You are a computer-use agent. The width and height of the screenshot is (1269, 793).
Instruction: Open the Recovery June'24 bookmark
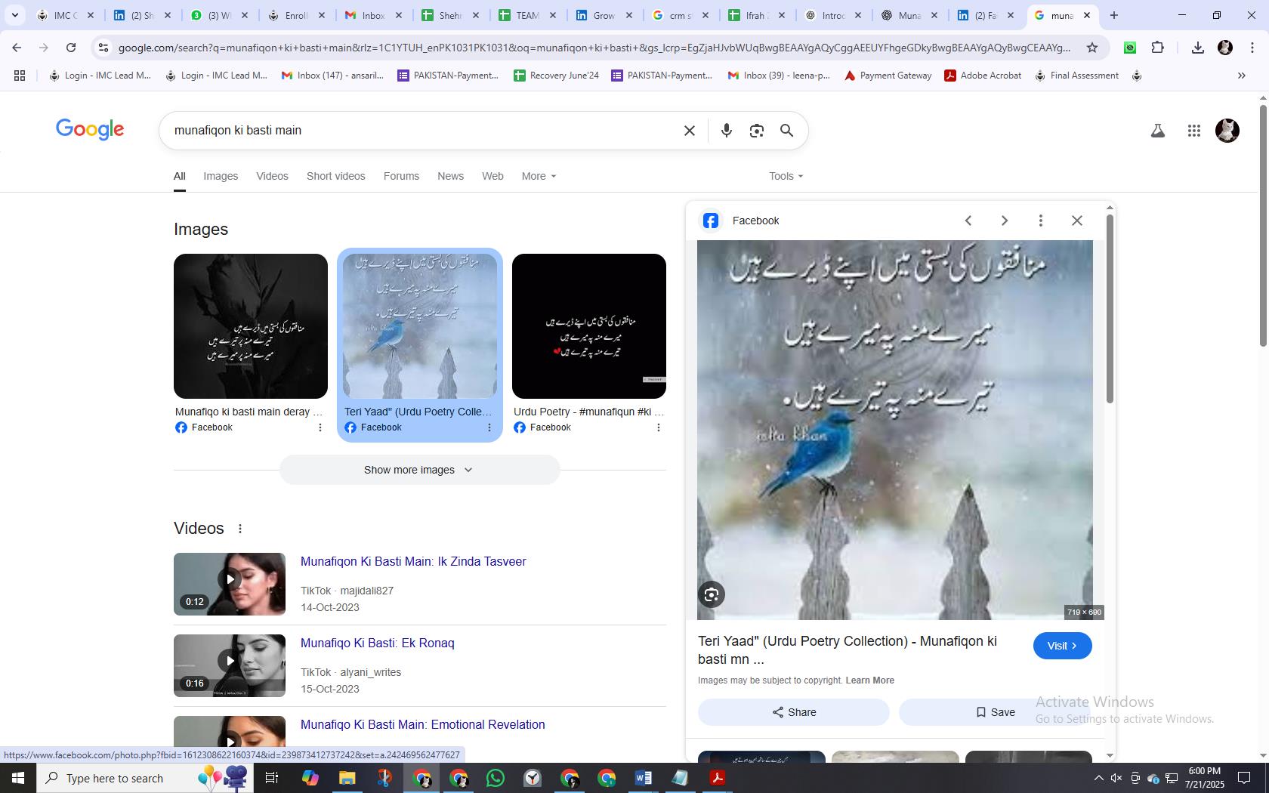point(556,76)
